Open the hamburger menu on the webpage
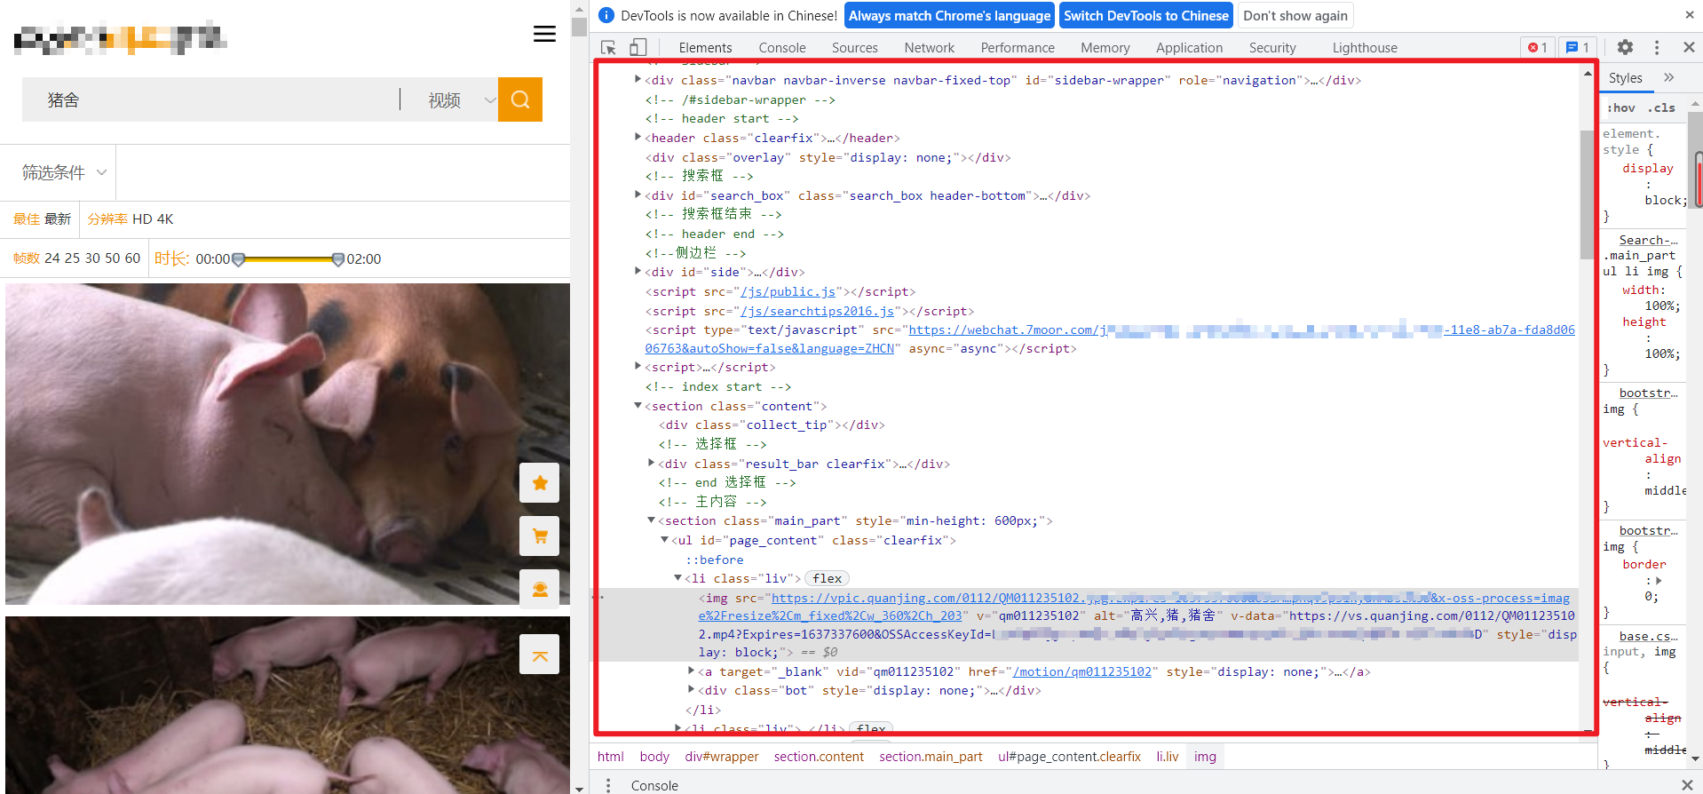Viewport: 1703px width, 794px height. click(x=544, y=34)
